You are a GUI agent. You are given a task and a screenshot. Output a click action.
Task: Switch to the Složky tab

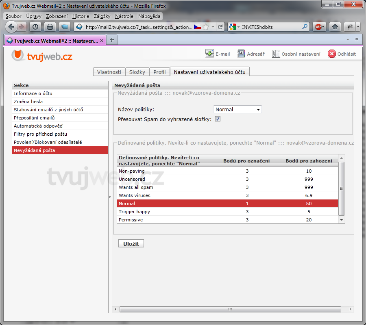[137, 72]
